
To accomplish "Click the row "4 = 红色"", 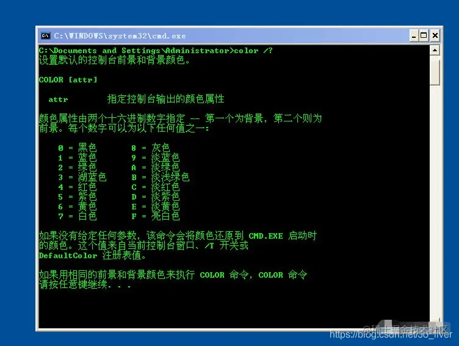I will pos(78,187).
